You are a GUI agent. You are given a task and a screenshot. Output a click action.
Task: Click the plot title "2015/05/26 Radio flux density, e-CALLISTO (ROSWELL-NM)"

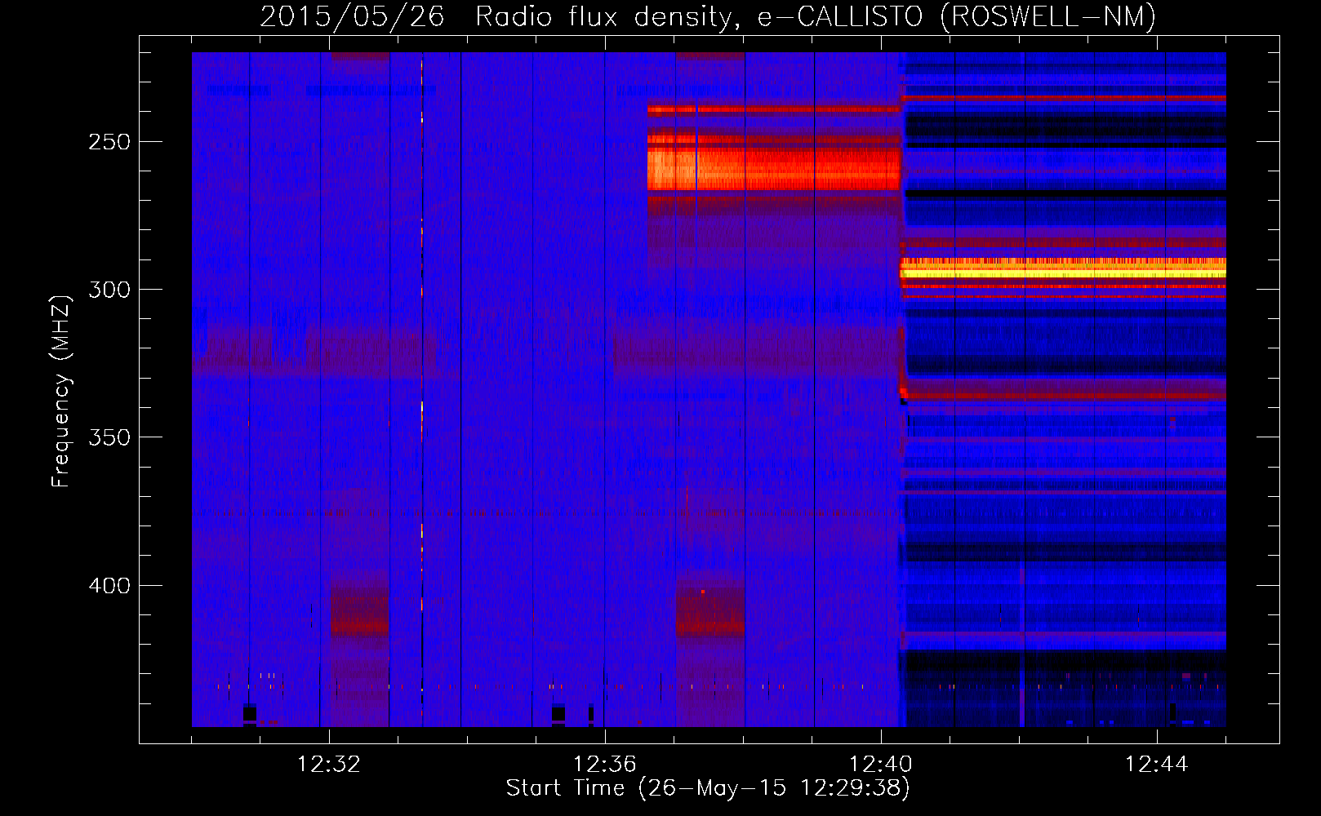coord(708,16)
